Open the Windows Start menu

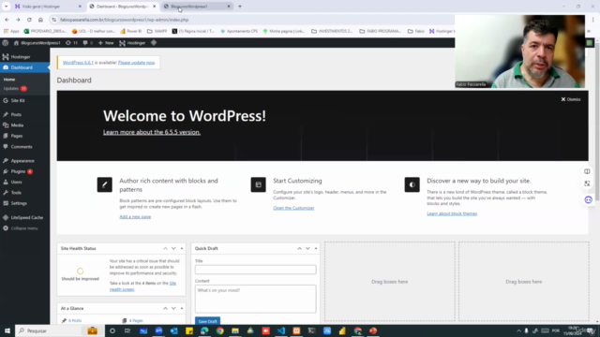point(7,330)
